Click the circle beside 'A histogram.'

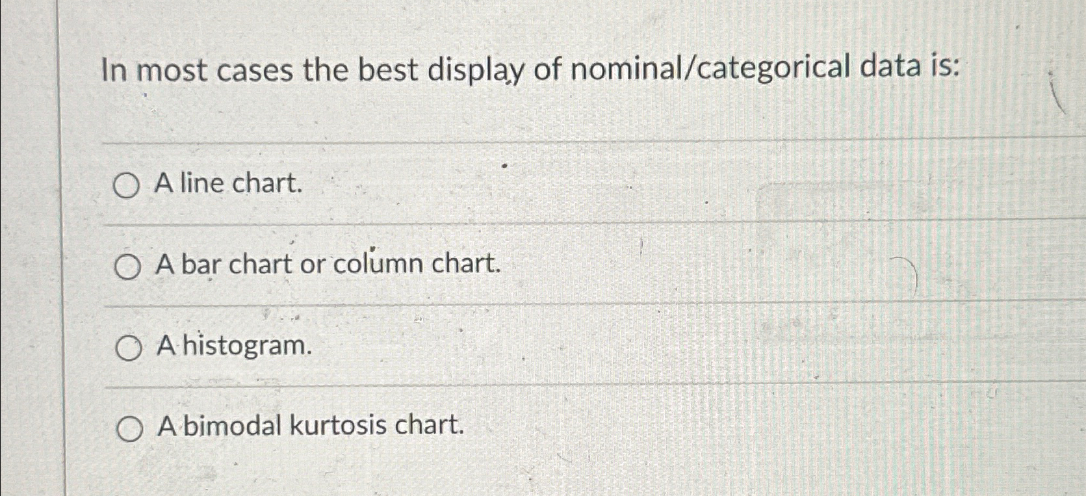[128, 348]
